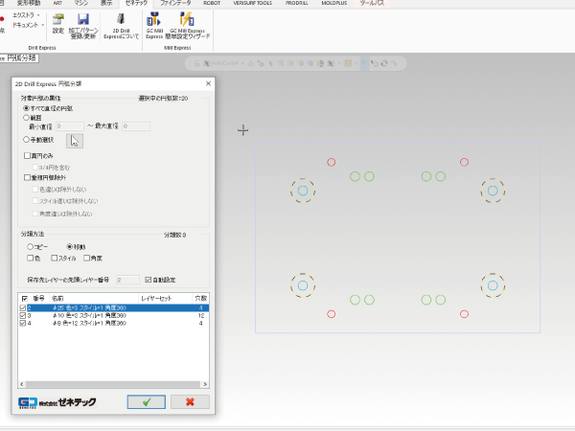Close the 2D Drill Express 円弧分類 dialog
The height and width of the screenshot is (431, 575).
click(208, 83)
